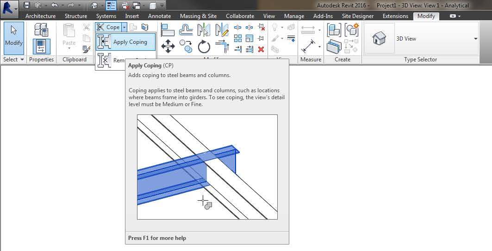The image size is (492, 251).
Task: Click Close Hidden Windows icon
Action: (125, 5)
